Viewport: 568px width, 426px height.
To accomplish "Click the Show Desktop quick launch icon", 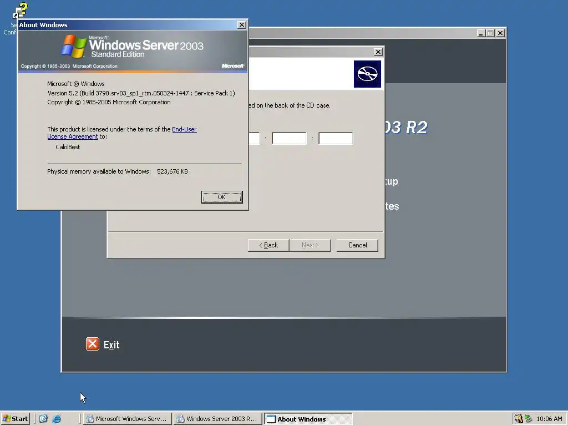I will [x=43, y=419].
